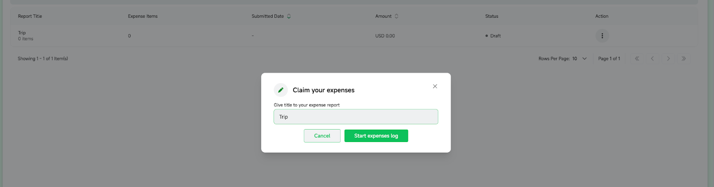
Task: Click the Status column header
Action: (x=492, y=16)
